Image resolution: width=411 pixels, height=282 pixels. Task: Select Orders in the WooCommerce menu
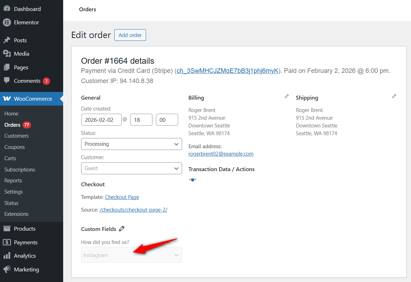[x=13, y=125]
